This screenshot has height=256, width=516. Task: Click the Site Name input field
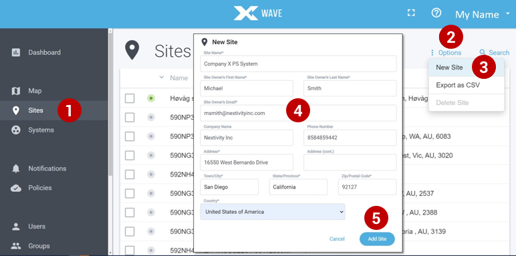298,63
